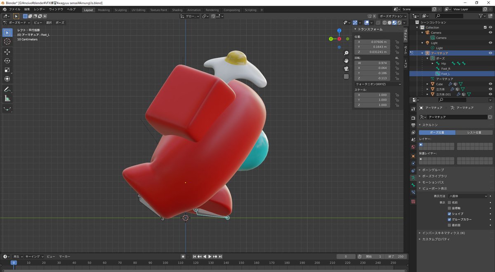Uncheck the シェイプ checkbox
This screenshot has height=272, width=495.
click(x=449, y=214)
